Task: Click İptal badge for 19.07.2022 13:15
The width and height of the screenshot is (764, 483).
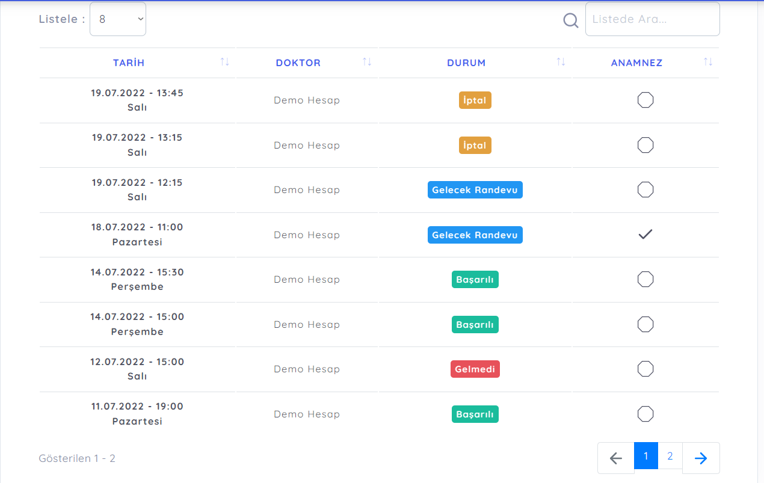Action: (x=475, y=146)
